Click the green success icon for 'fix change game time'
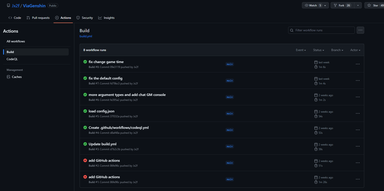 (85, 62)
